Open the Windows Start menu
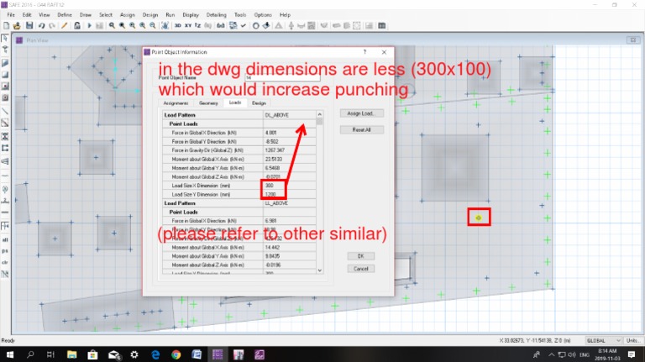The image size is (645, 362). pos(9,354)
